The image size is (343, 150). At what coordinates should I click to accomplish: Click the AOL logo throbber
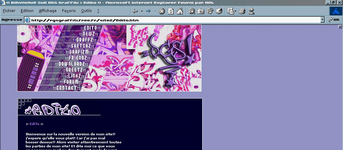point(336,11)
